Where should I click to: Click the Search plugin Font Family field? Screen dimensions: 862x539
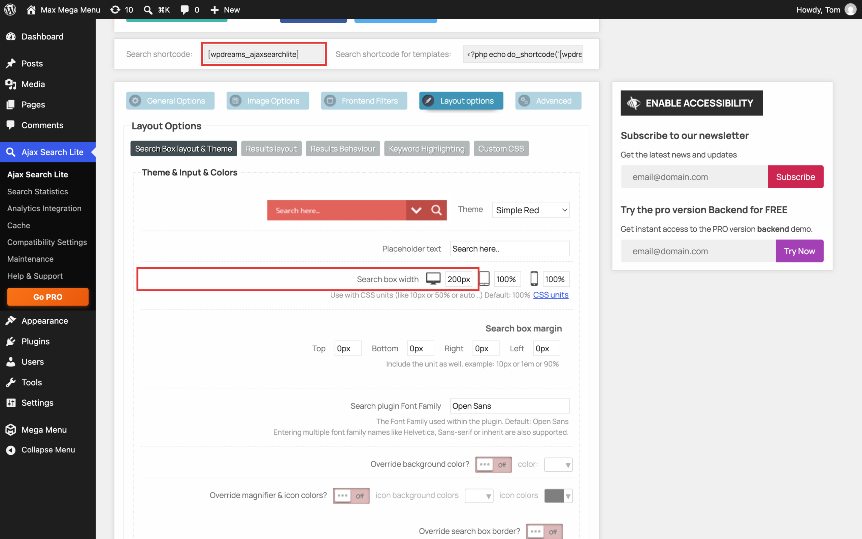click(x=510, y=406)
